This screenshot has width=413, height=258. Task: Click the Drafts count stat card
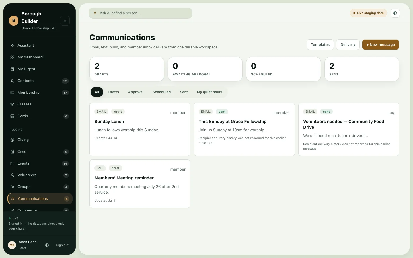tap(127, 69)
